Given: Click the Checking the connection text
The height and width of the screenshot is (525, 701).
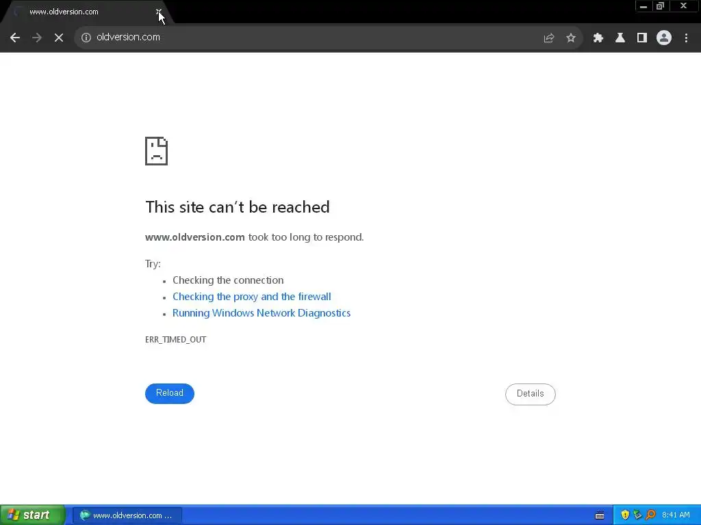Looking at the screenshot, I should (228, 280).
